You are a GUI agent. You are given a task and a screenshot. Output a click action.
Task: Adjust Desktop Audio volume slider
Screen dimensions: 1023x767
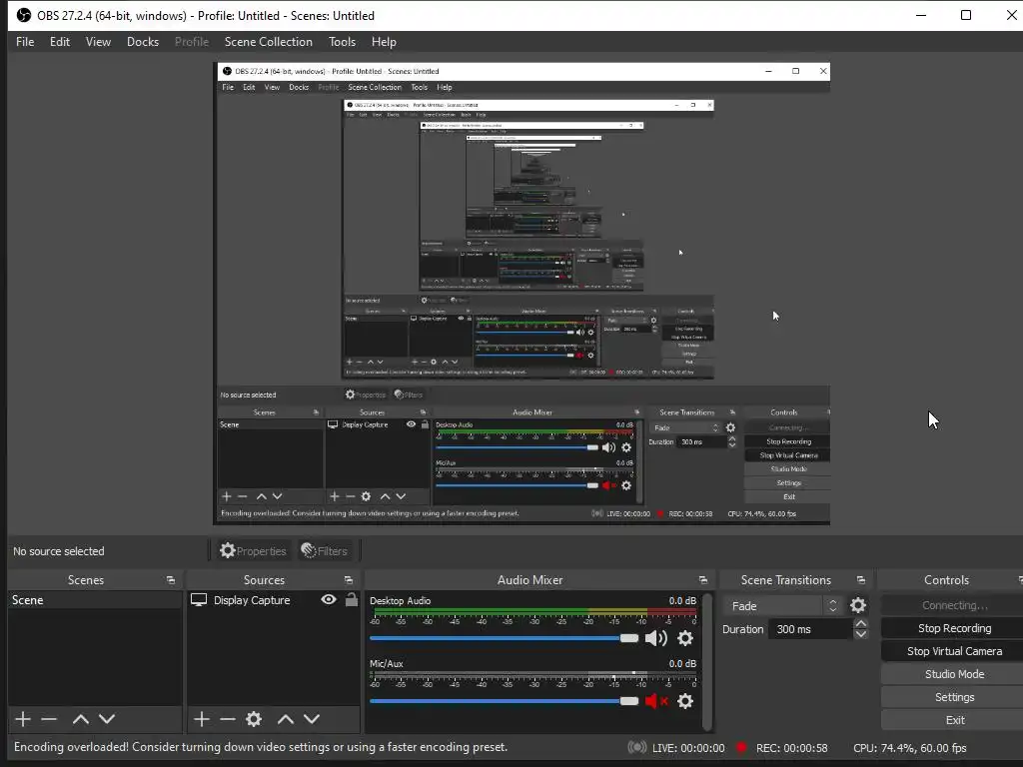click(504, 638)
